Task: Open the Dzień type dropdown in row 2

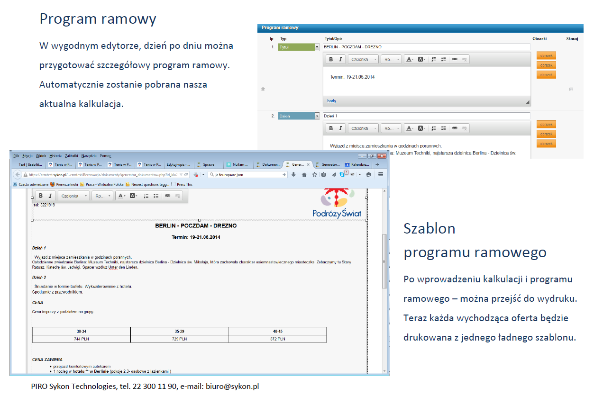Action: 299,116
